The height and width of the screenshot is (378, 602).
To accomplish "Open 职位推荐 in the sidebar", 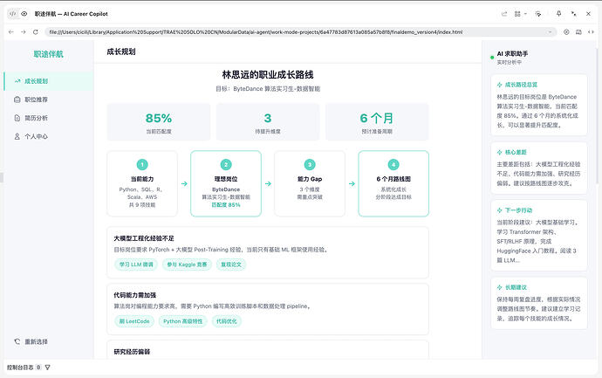I will point(48,100).
